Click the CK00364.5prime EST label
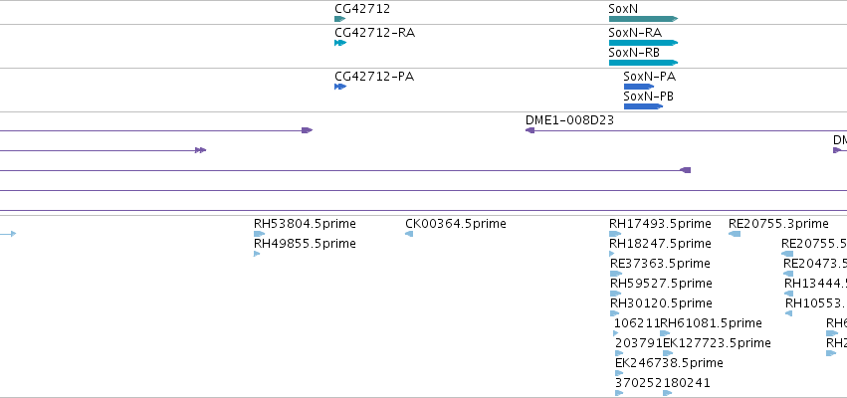Image resolution: width=847 pixels, height=398 pixels. coord(456,224)
